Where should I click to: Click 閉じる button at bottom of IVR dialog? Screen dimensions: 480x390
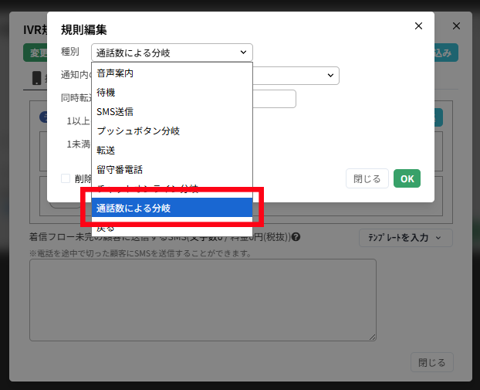point(431,363)
